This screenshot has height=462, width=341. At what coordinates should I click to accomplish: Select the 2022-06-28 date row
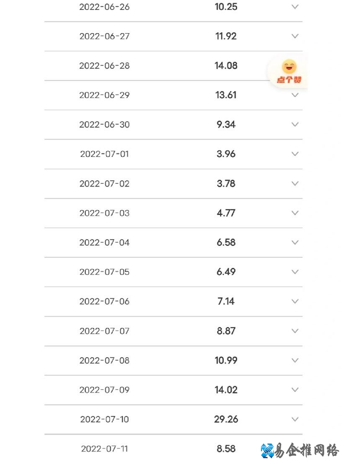coord(104,66)
